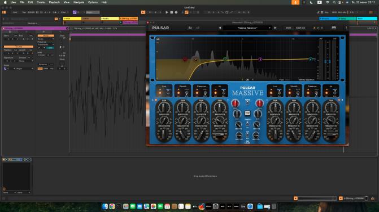Open the Navigate menu
This screenshot has height=212, width=379.
79,2
